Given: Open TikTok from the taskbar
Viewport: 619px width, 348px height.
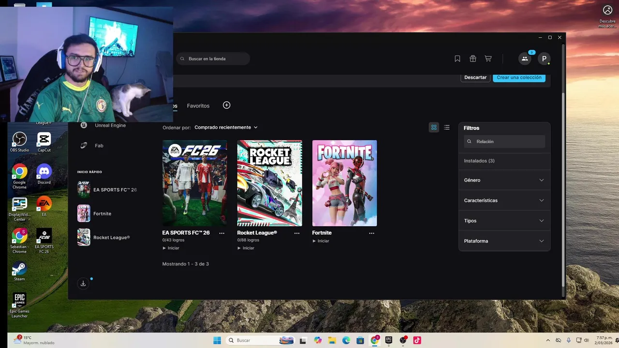Looking at the screenshot, I should (417, 340).
